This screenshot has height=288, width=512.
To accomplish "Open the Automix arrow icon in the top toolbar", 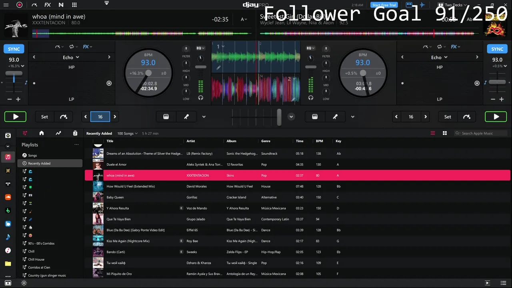I will [34, 5].
